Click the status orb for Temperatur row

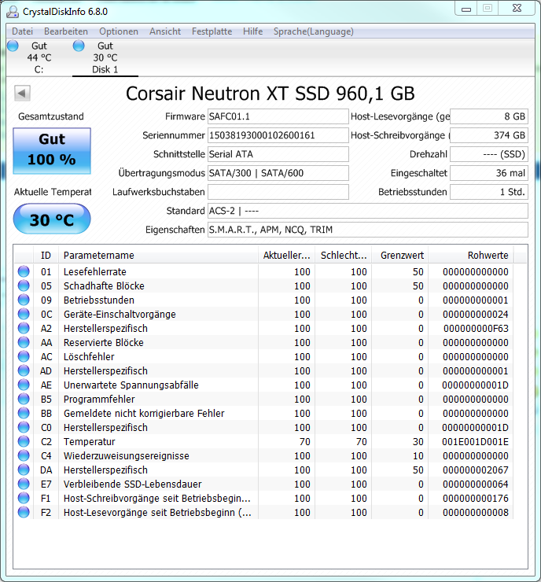click(x=24, y=441)
